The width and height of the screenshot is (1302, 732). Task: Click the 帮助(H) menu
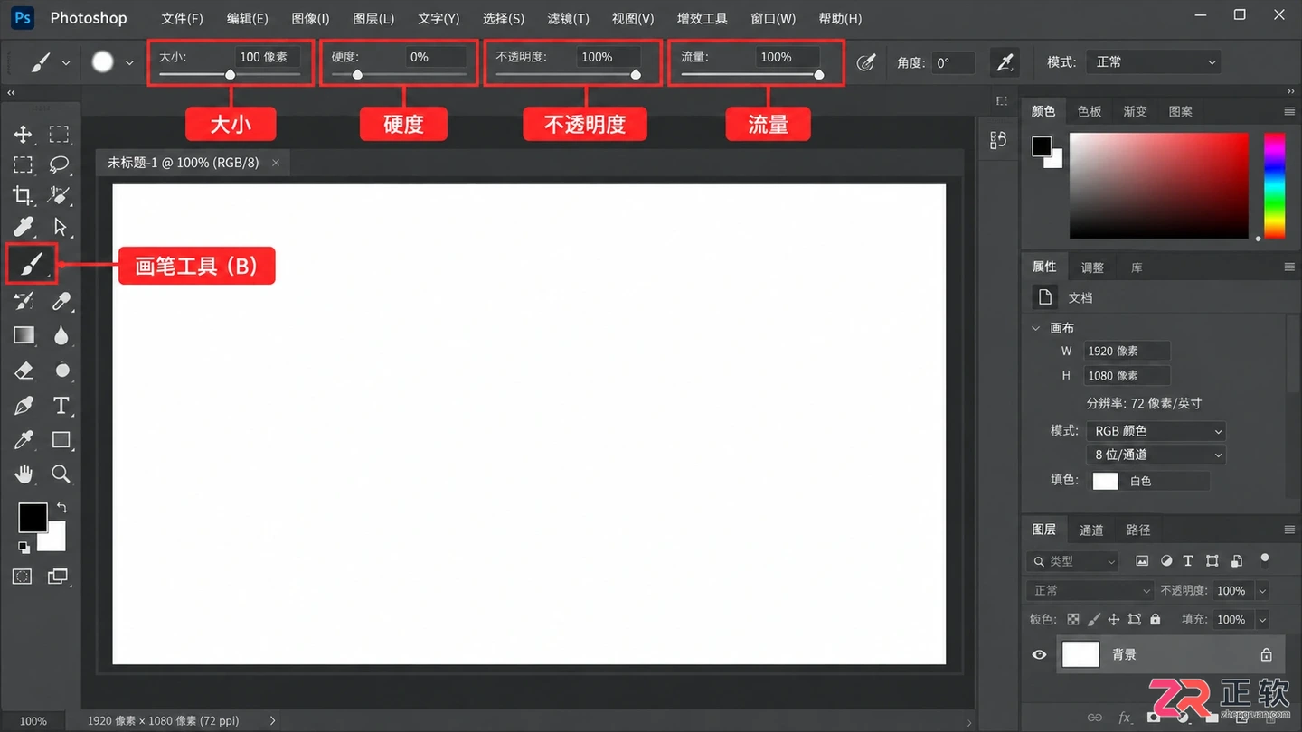click(x=840, y=18)
